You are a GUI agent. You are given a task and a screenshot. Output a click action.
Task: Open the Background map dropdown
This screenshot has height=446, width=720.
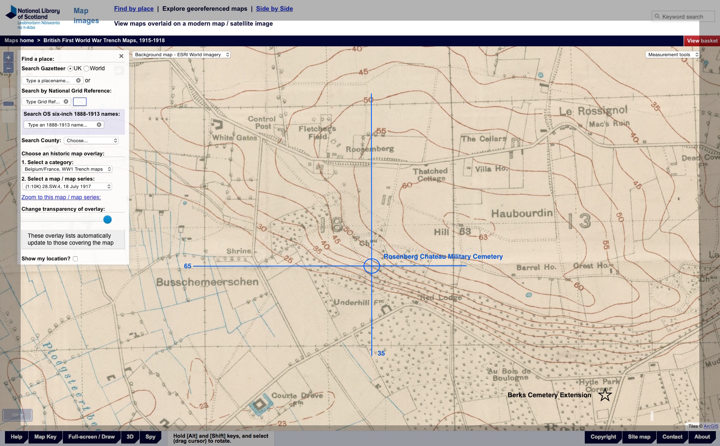pos(181,55)
